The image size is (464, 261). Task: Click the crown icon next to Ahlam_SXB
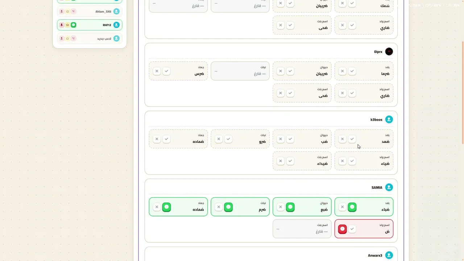tap(67, 12)
